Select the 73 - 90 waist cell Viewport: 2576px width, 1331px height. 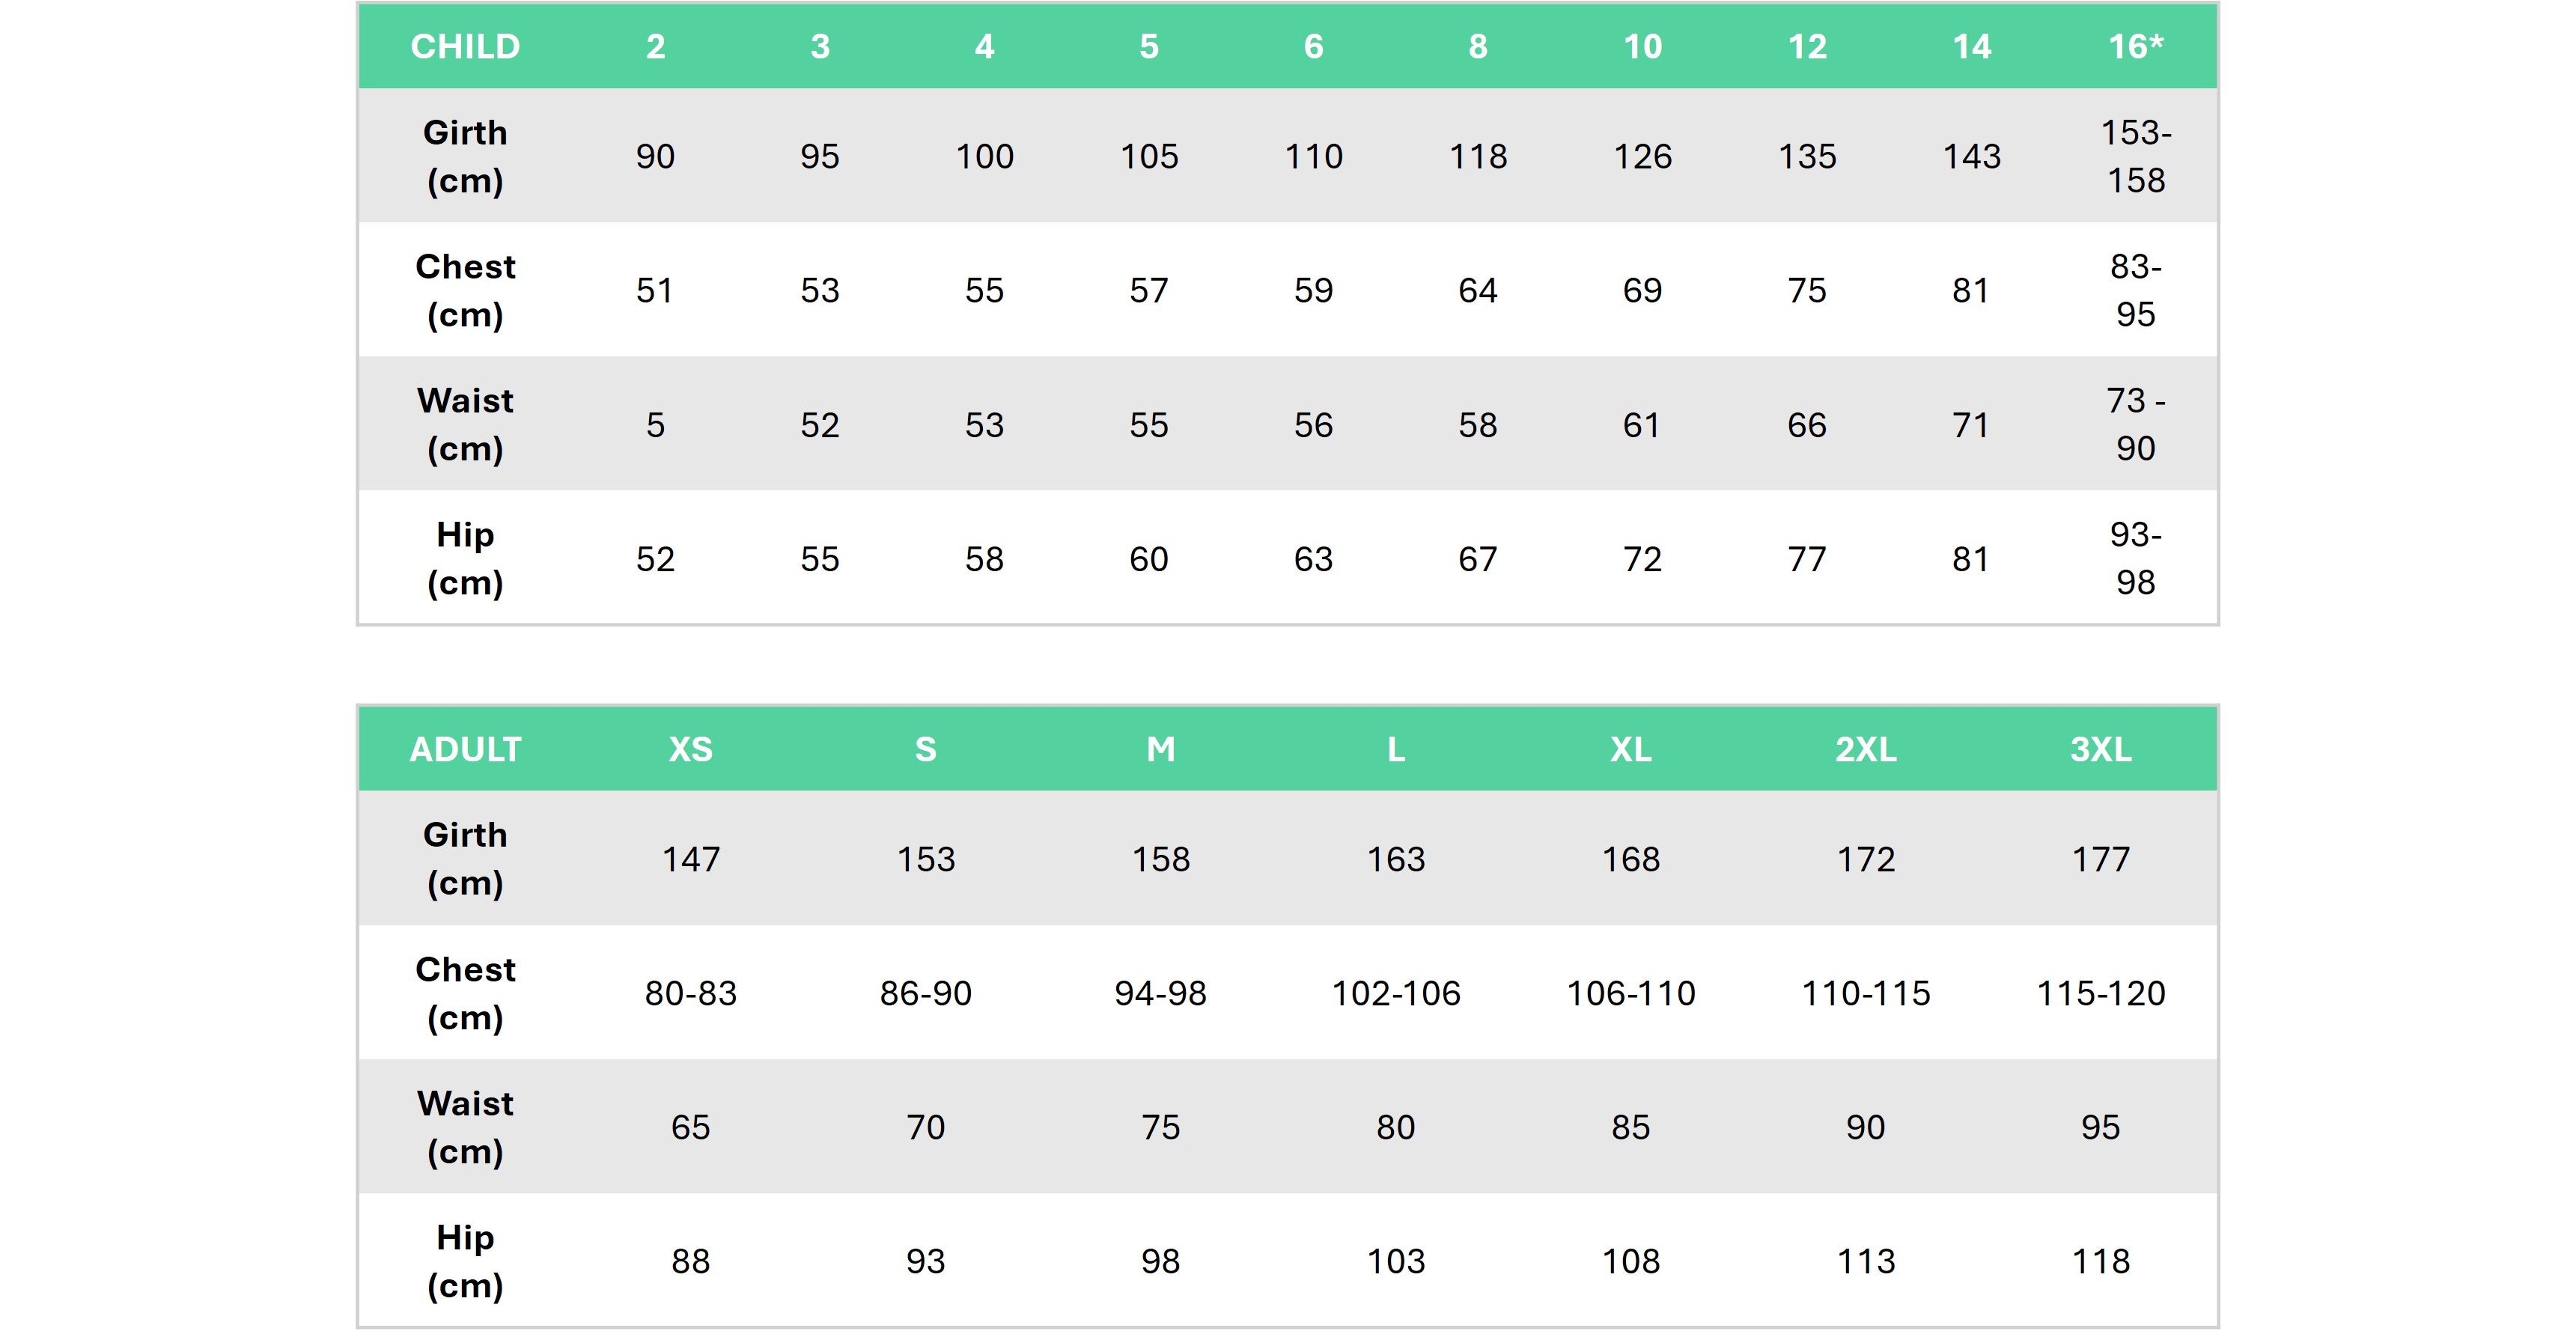(x=2135, y=424)
